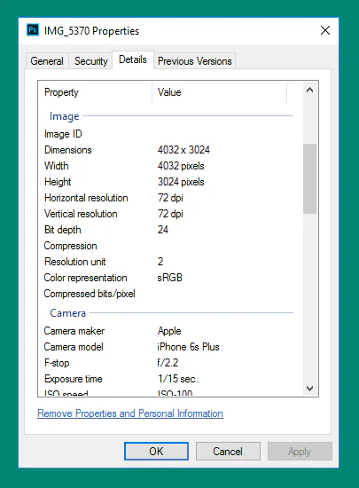Viewport: 359px width, 488px height.
Task: Click the Dimensions property label
Action: tap(68, 150)
